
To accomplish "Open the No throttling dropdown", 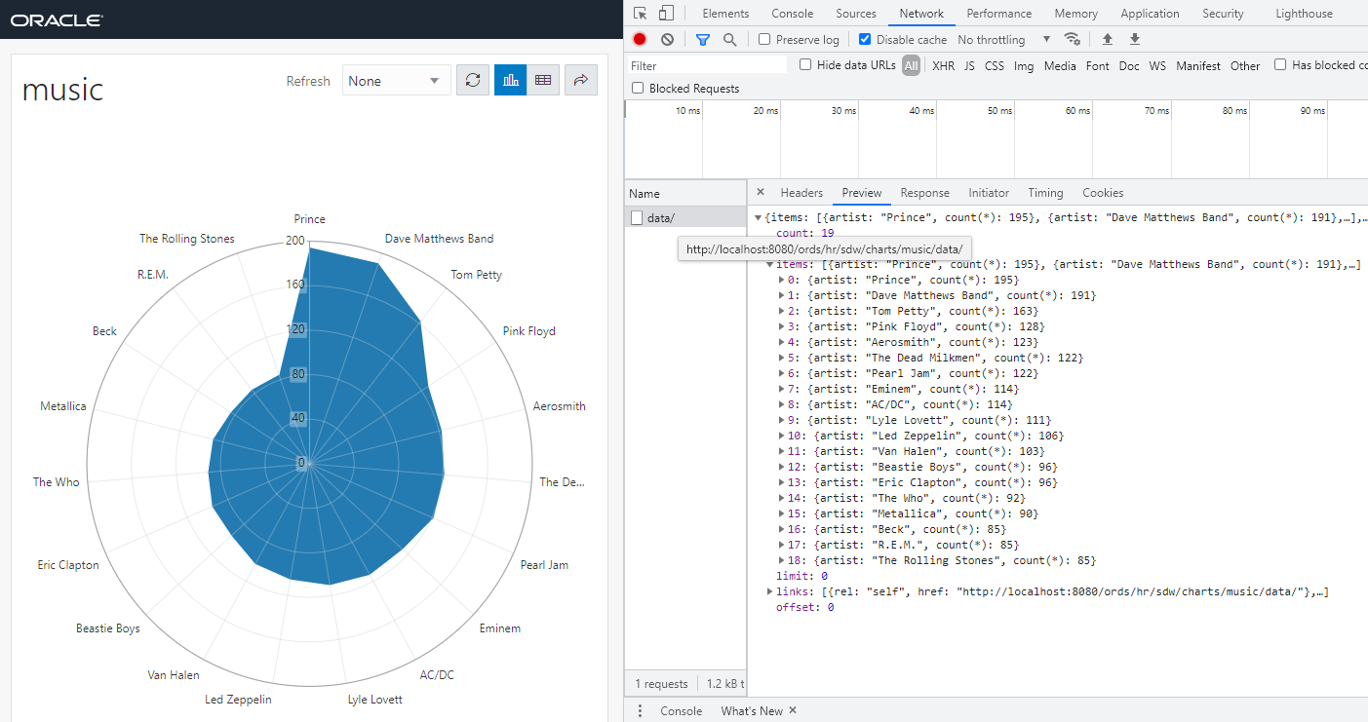I will click(x=1004, y=40).
